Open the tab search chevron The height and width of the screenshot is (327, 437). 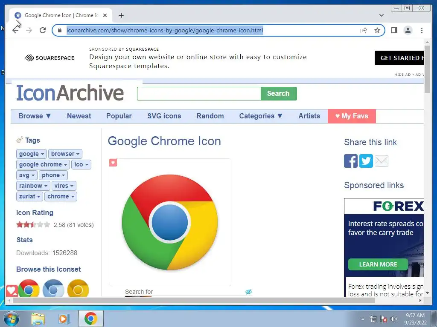382,15
